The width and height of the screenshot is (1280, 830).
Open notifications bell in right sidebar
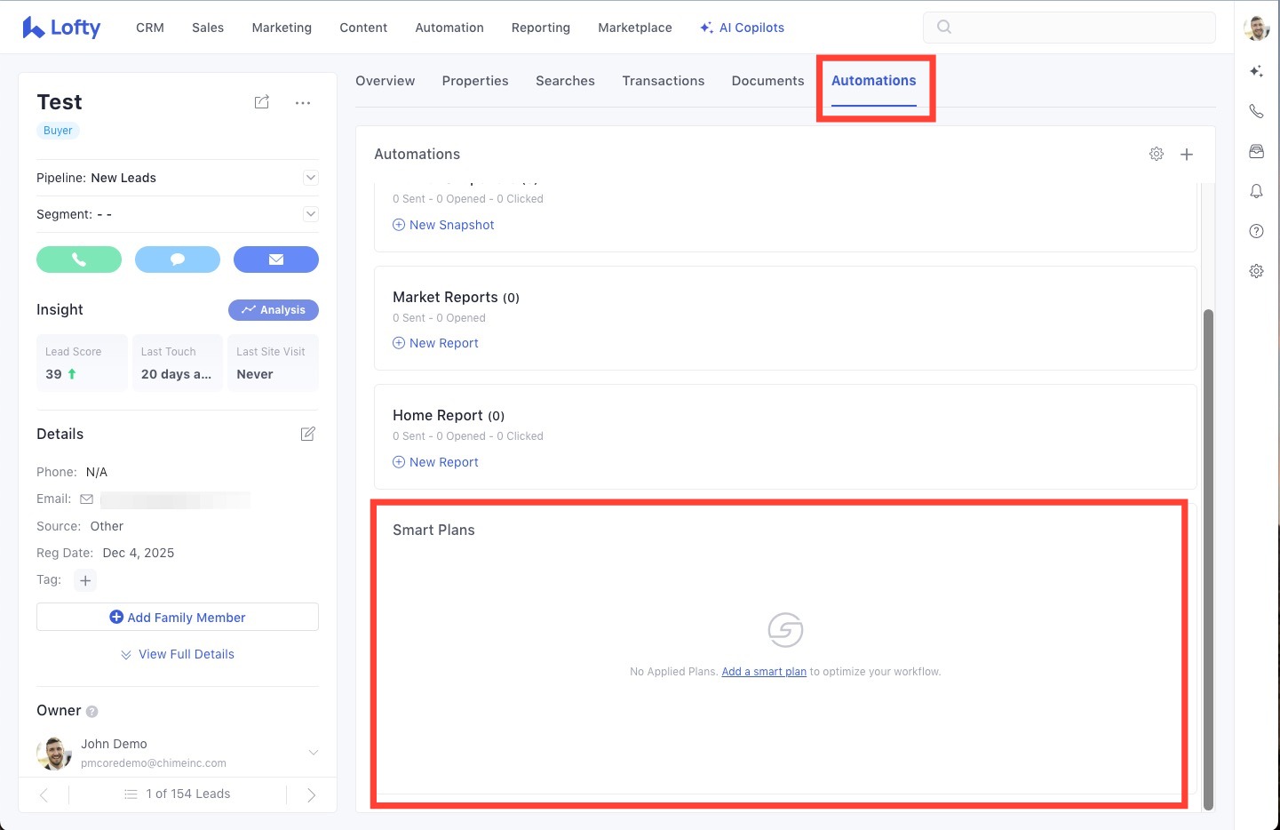click(1256, 191)
